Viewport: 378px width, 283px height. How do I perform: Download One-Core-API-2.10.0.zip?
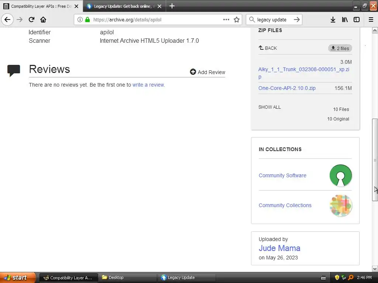click(287, 88)
